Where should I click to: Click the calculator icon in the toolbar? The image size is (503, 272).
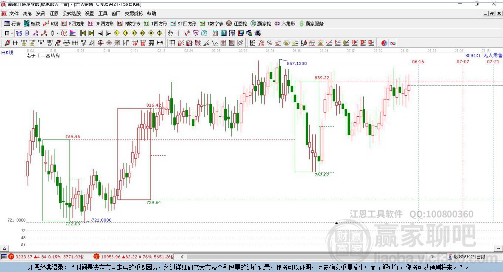point(224,33)
